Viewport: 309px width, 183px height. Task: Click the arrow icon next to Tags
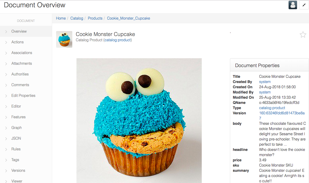coord(6,160)
